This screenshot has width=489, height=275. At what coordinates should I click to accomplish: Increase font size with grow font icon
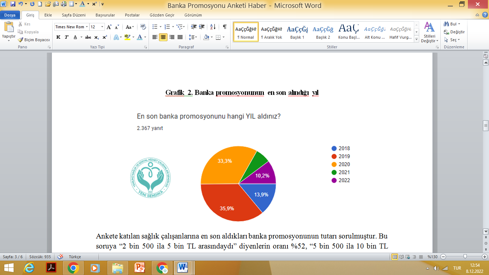pos(109,27)
